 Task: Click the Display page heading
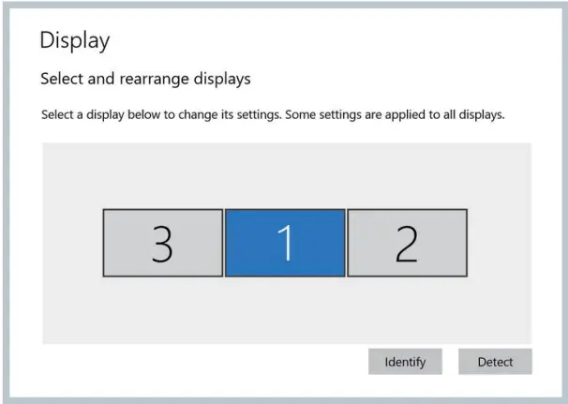pos(75,40)
